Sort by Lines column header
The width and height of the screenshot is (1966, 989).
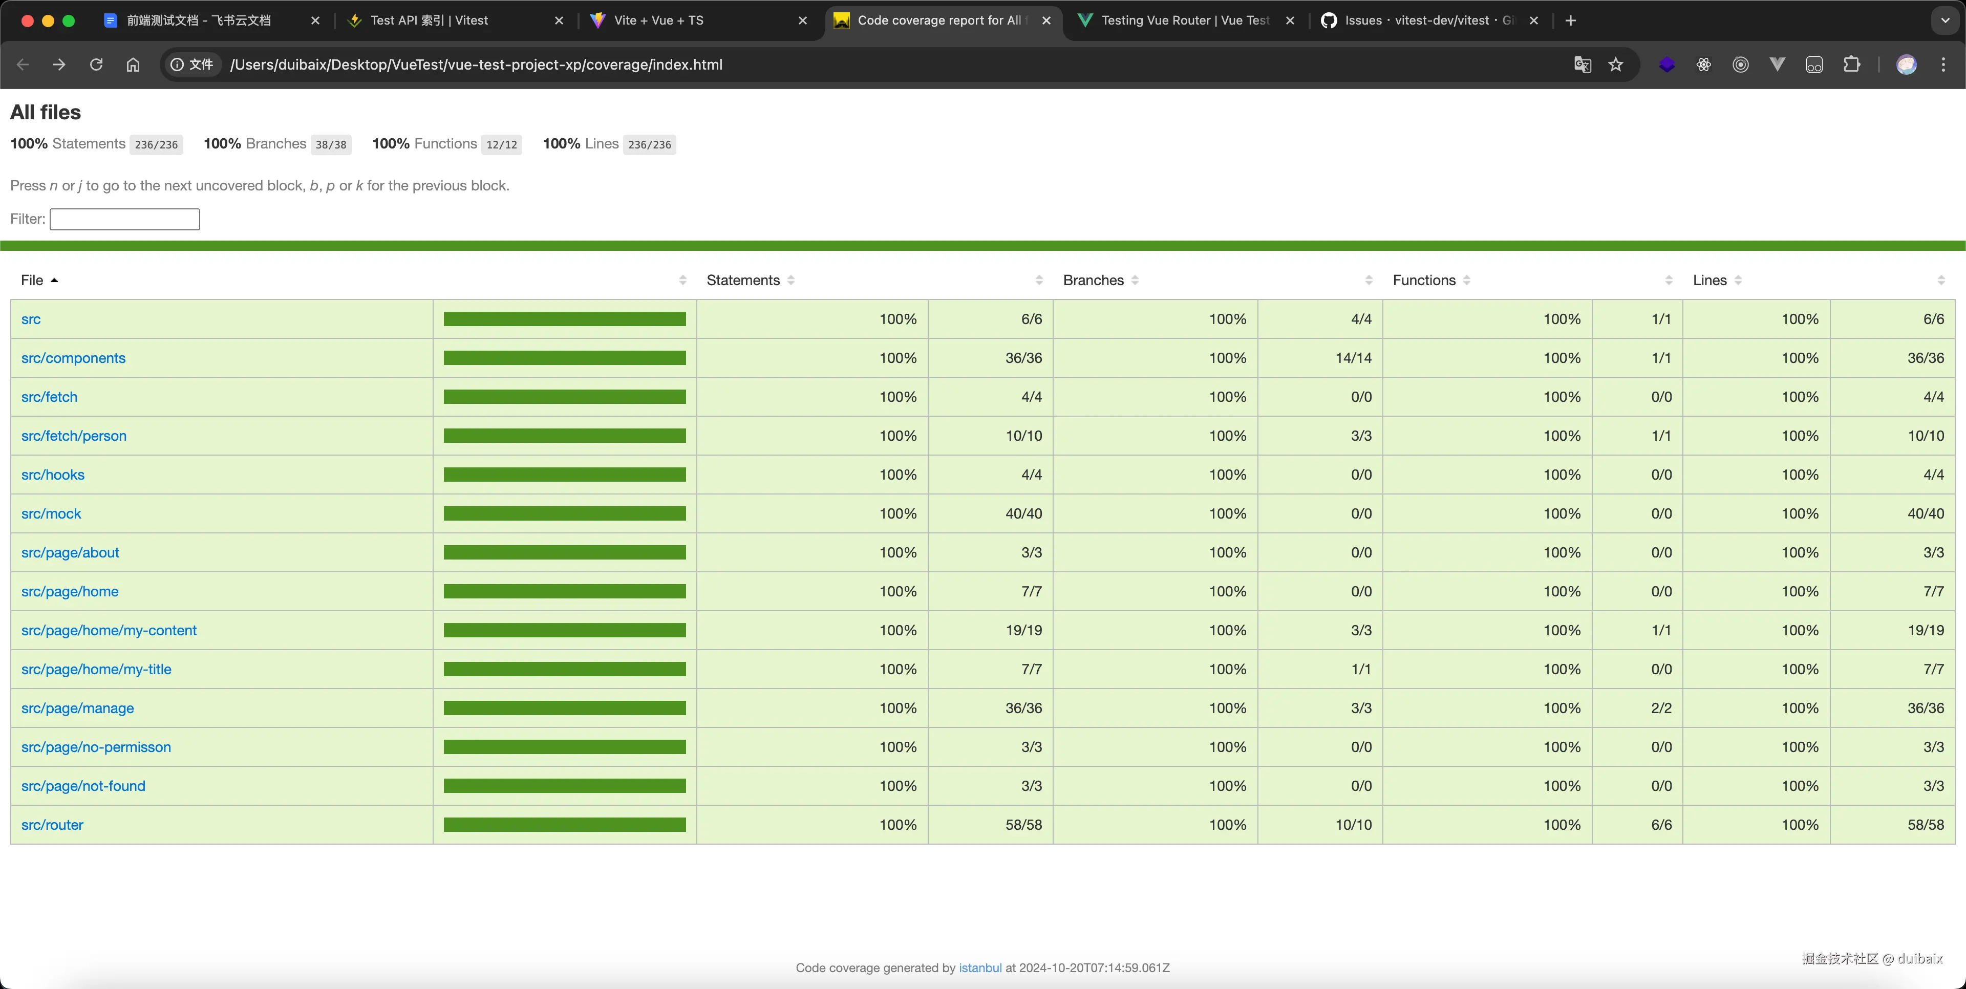pyautogui.click(x=1709, y=280)
